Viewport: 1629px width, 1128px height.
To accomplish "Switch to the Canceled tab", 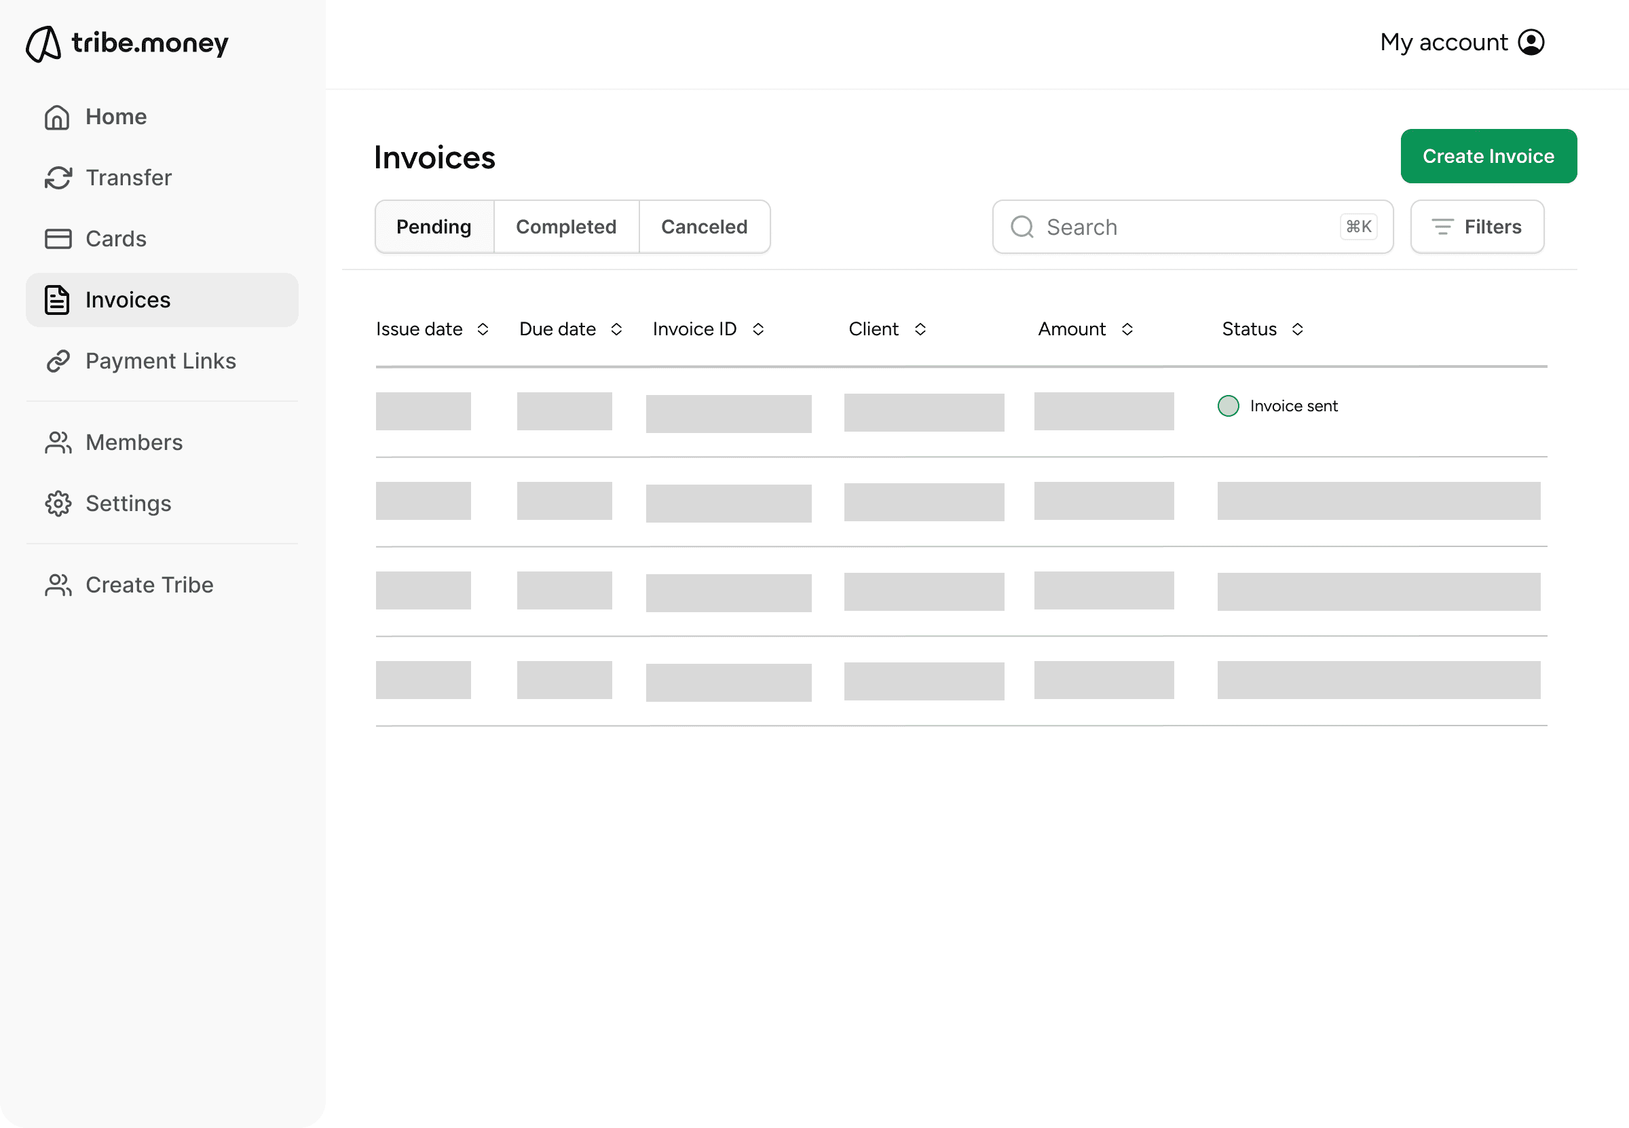I will [704, 227].
